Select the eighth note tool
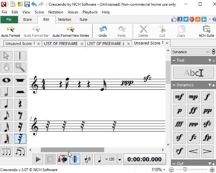The width and height of the screenshot is (216, 173). click(7, 115)
